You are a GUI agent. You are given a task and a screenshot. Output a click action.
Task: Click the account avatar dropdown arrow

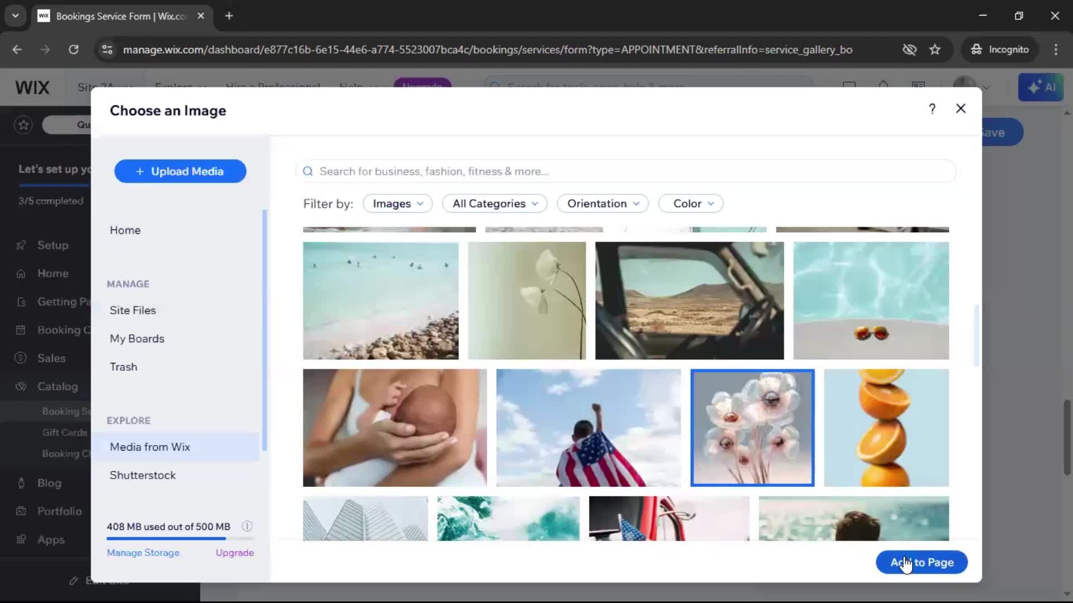(x=986, y=88)
